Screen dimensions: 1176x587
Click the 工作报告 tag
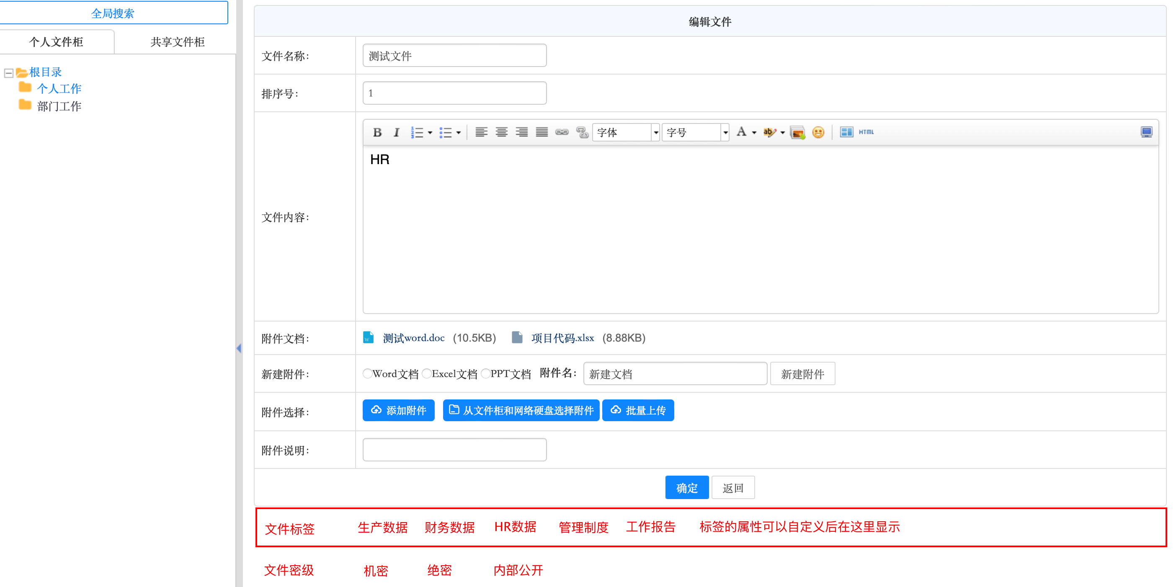650,527
